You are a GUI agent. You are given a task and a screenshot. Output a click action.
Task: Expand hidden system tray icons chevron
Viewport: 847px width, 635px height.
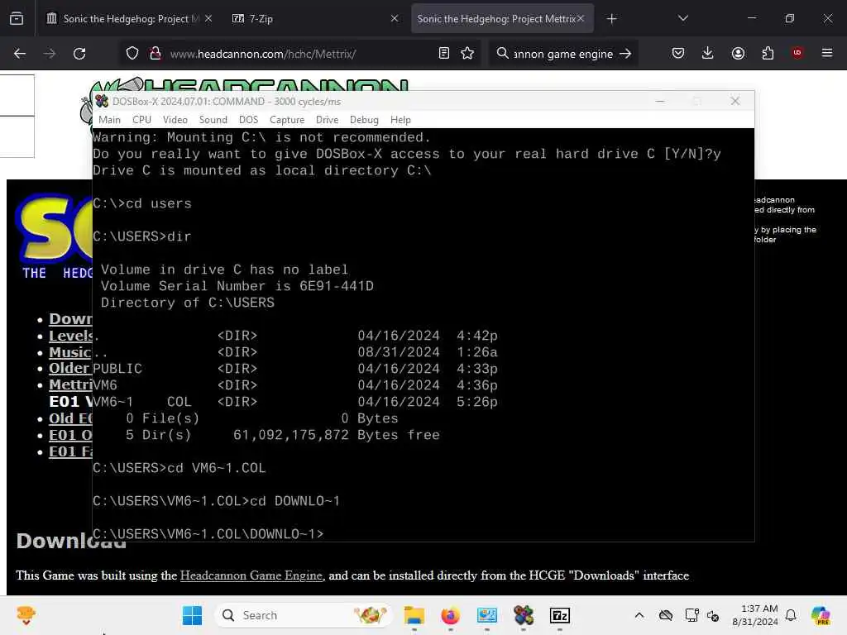pyautogui.click(x=639, y=615)
